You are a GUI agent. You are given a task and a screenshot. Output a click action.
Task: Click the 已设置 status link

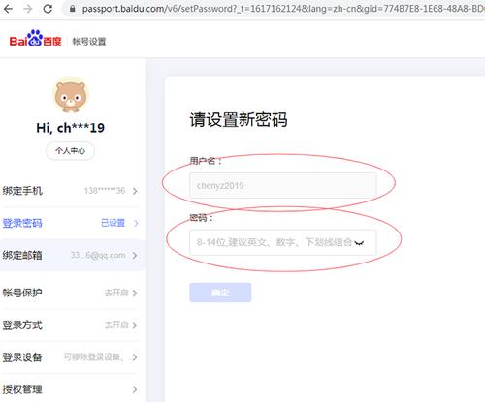[x=113, y=223]
